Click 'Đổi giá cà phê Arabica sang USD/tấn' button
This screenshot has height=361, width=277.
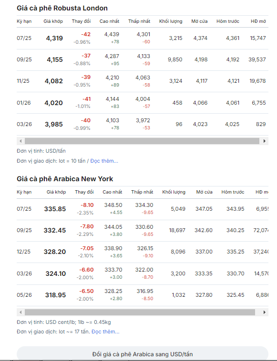[x=143, y=354]
